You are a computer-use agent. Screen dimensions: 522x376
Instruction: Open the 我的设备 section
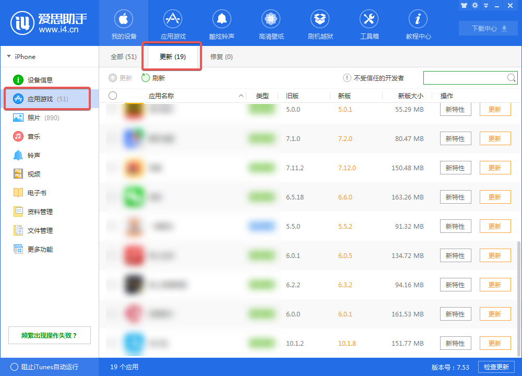[x=123, y=23]
